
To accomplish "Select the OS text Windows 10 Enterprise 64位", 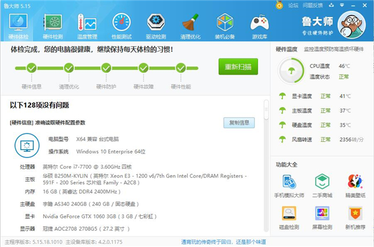I will pyautogui.click(x=111, y=152).
